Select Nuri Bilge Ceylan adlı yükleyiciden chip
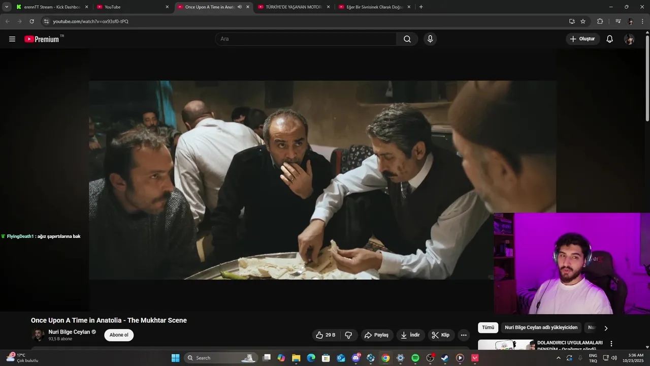The height and width of the screenshot is (366, 650). 541,328
